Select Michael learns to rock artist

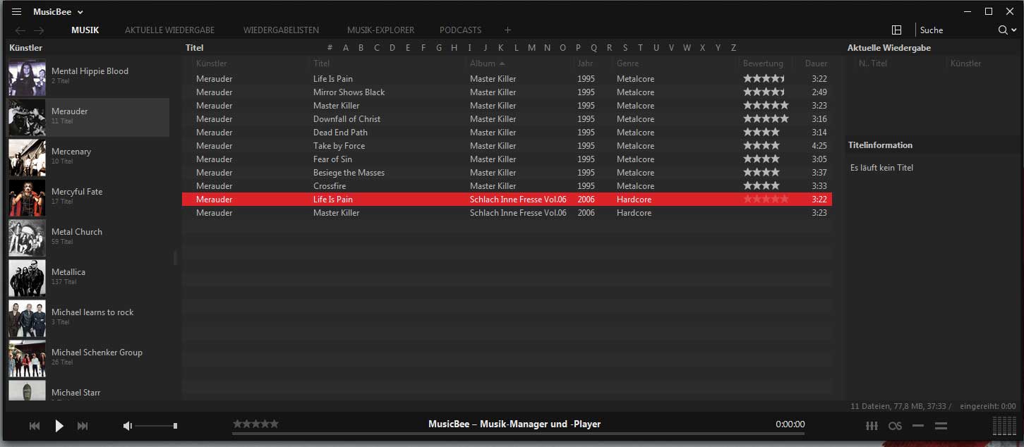click(88, 319)
